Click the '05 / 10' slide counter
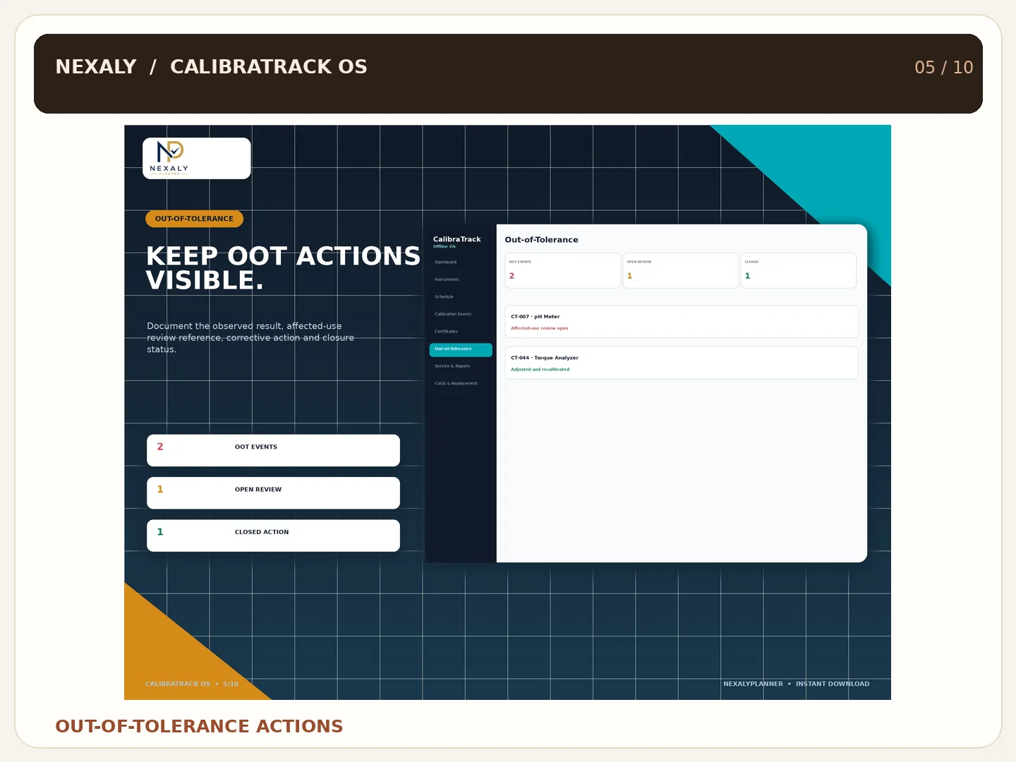 (944, 68)
